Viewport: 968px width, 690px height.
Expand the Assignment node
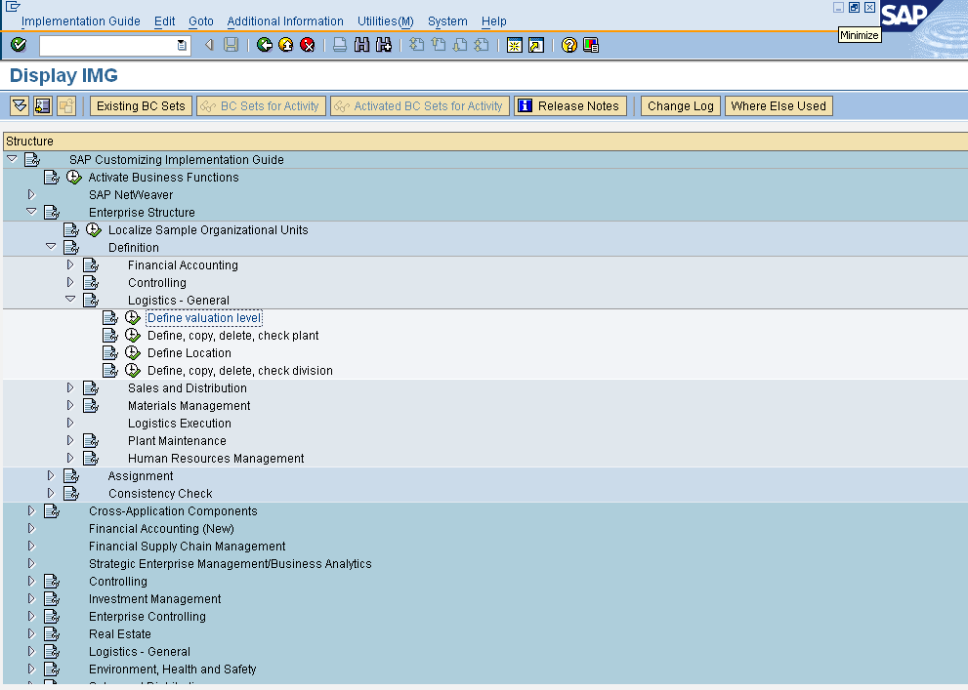point(51,475)
